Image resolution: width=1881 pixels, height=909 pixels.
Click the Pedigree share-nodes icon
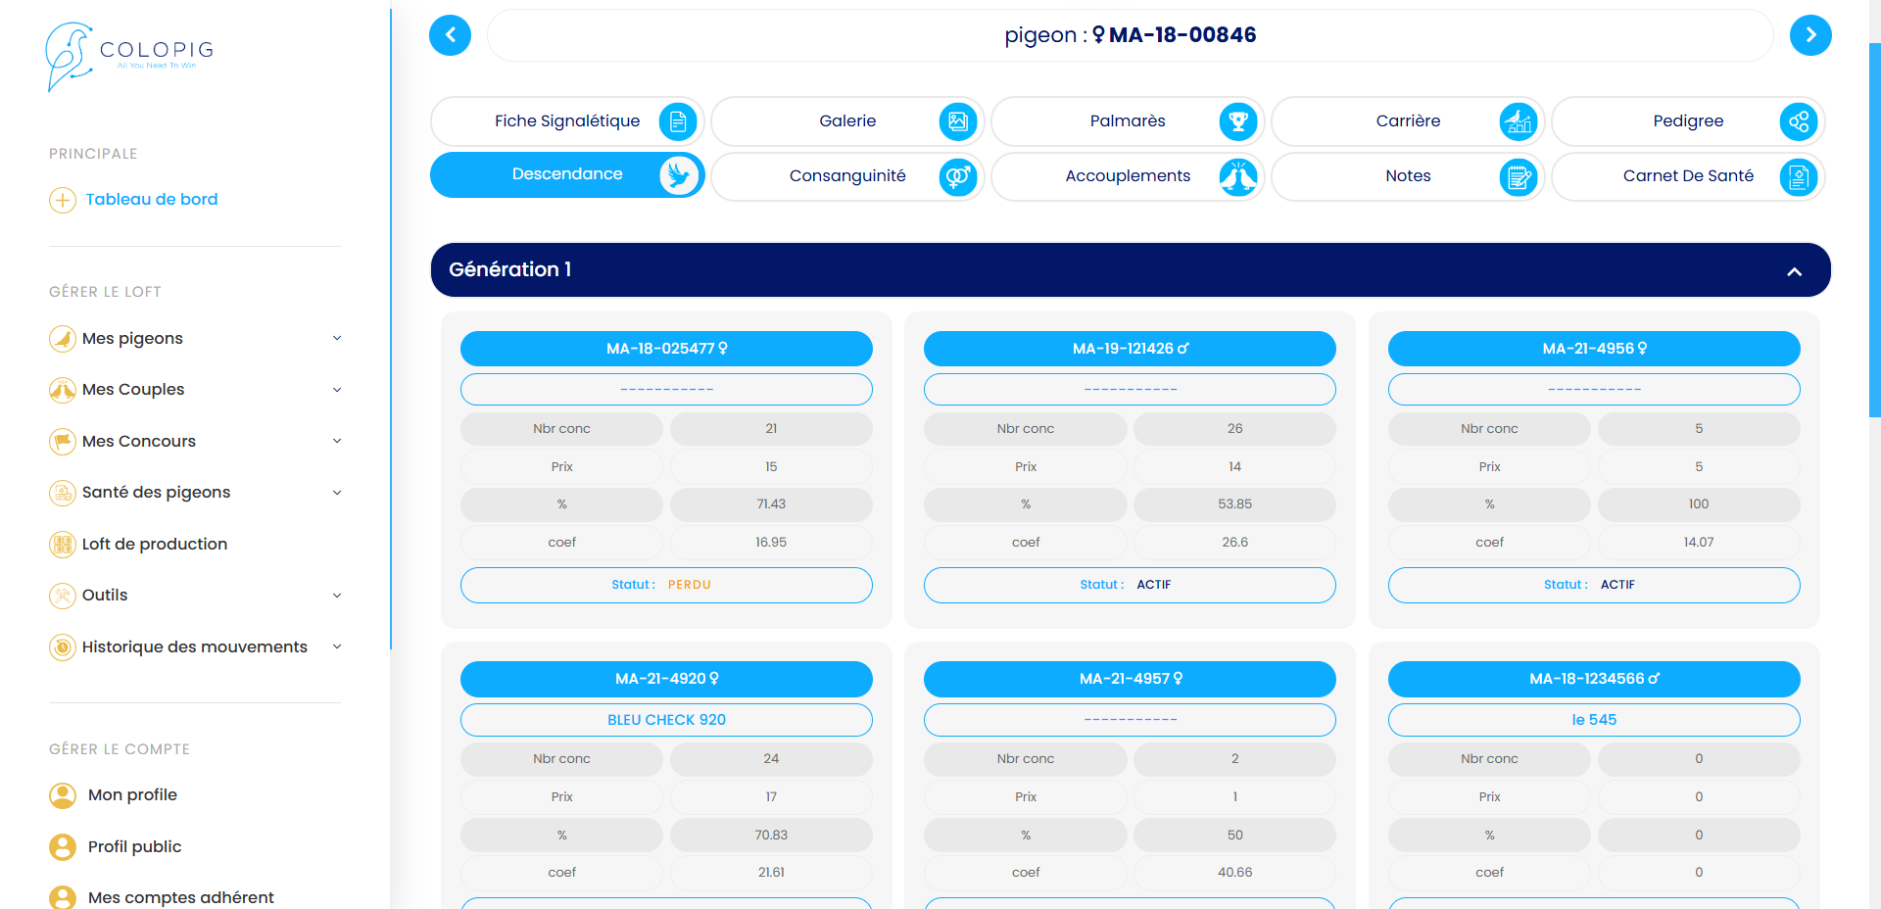[x=1799, y=121]
